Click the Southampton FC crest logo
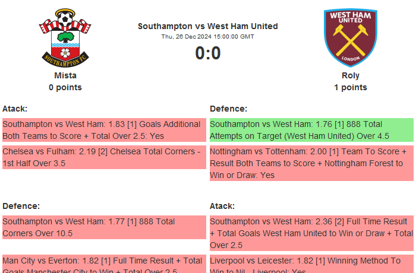 click(65, 37)
